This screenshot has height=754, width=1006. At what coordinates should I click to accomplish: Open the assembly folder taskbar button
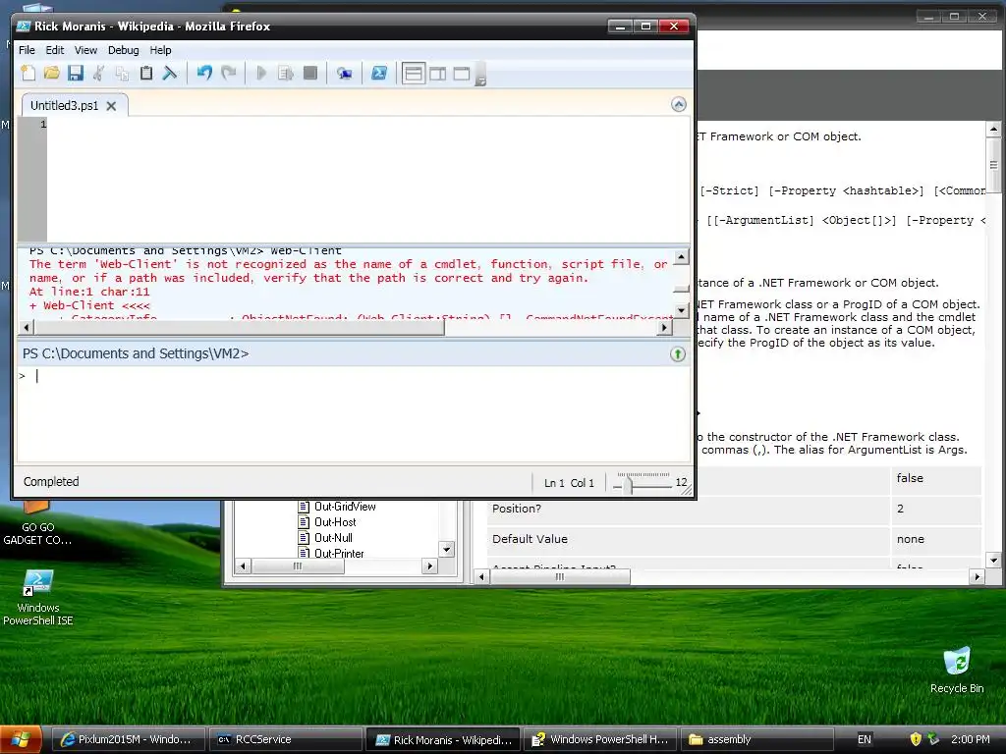tap(757, 739)
